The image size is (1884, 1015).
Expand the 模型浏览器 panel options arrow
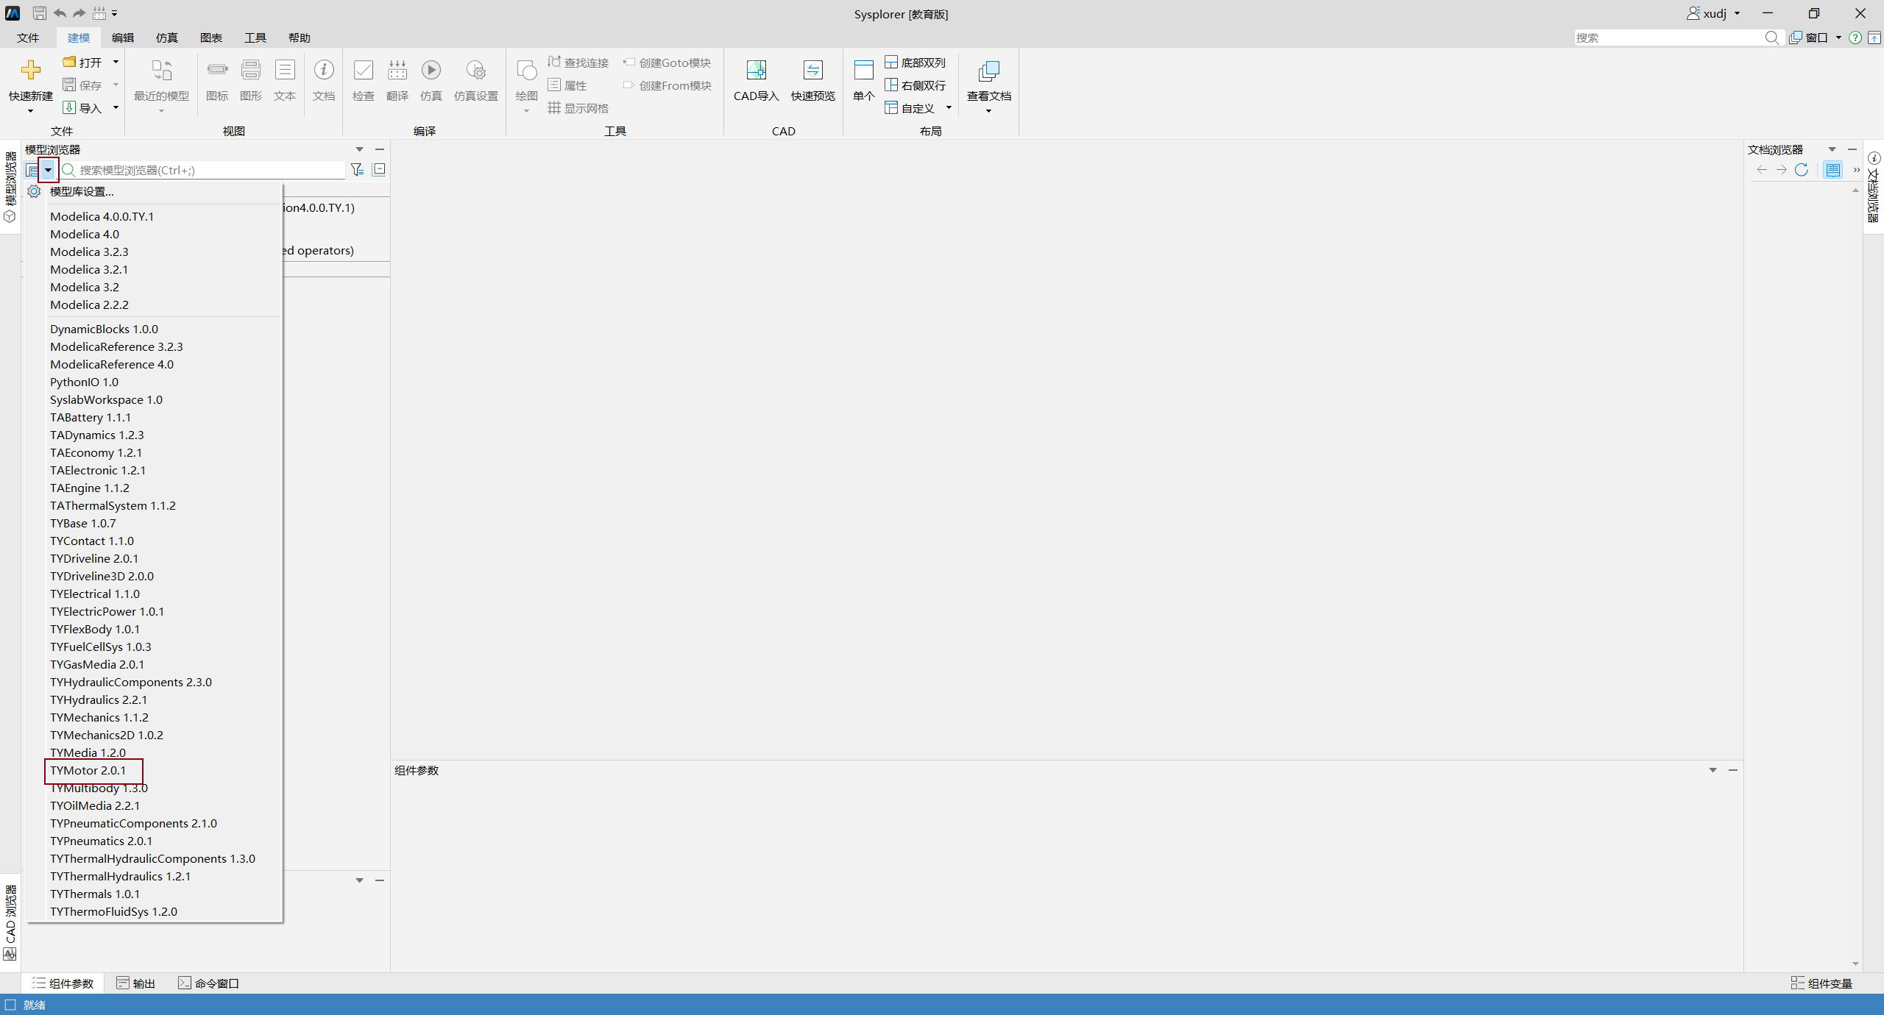point(360,149)
